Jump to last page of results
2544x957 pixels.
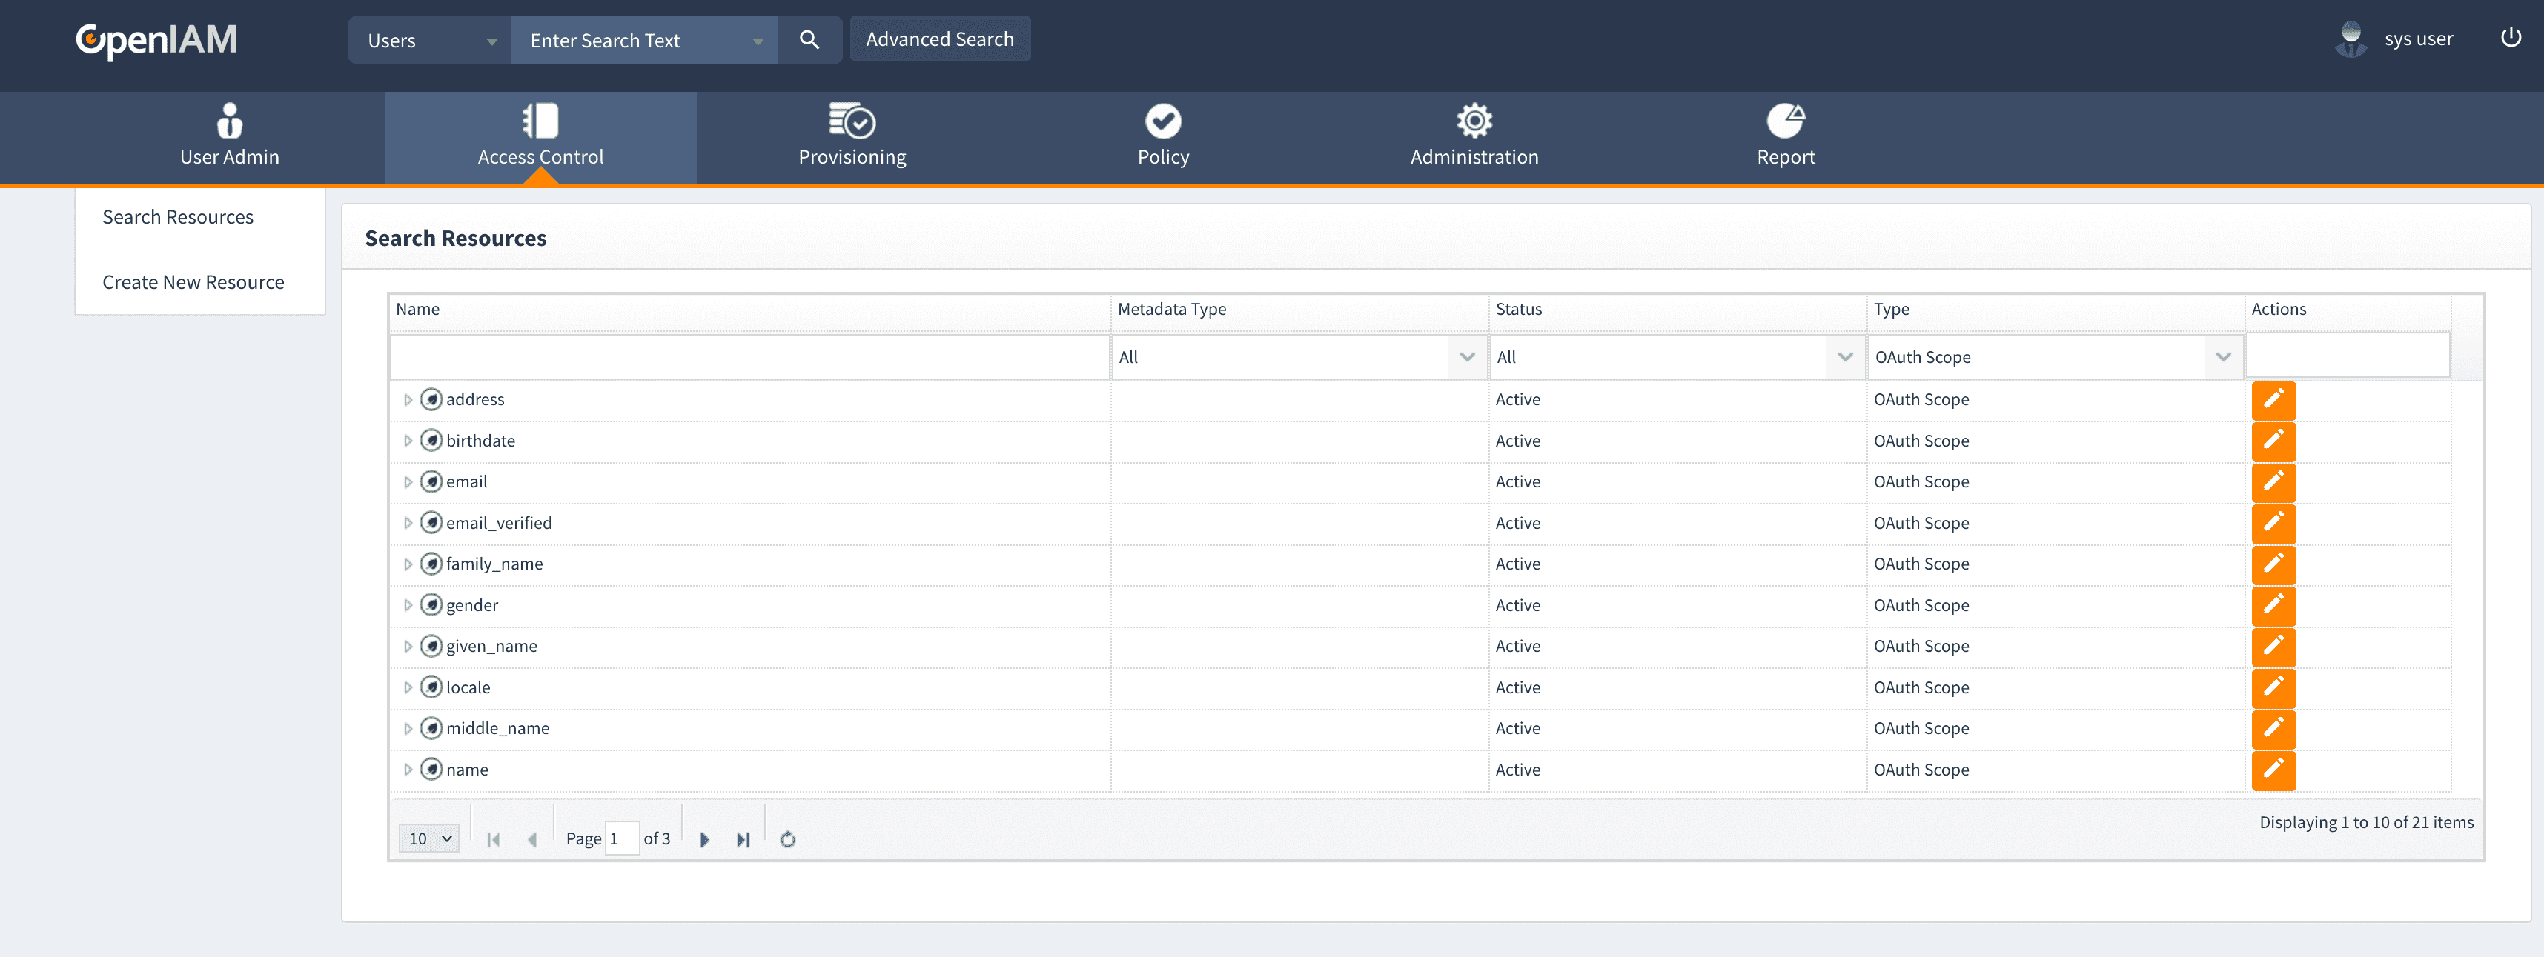(x=743, y=839)
